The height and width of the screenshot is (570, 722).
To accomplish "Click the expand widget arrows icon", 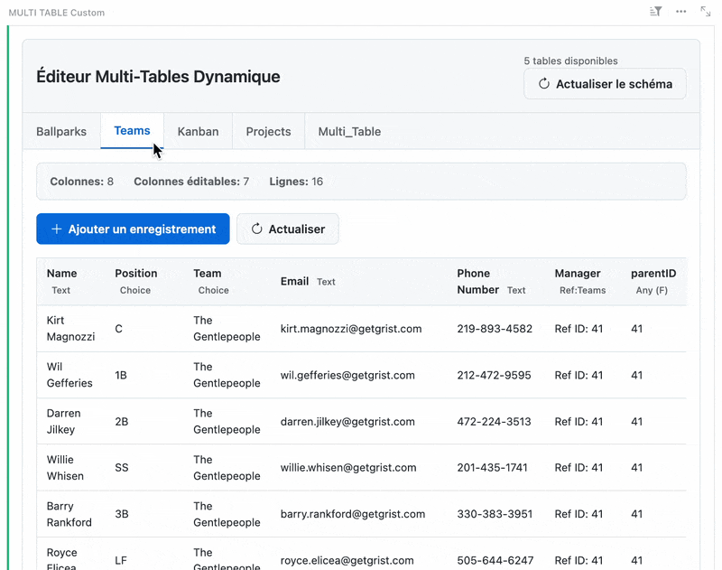I will 705,12.
